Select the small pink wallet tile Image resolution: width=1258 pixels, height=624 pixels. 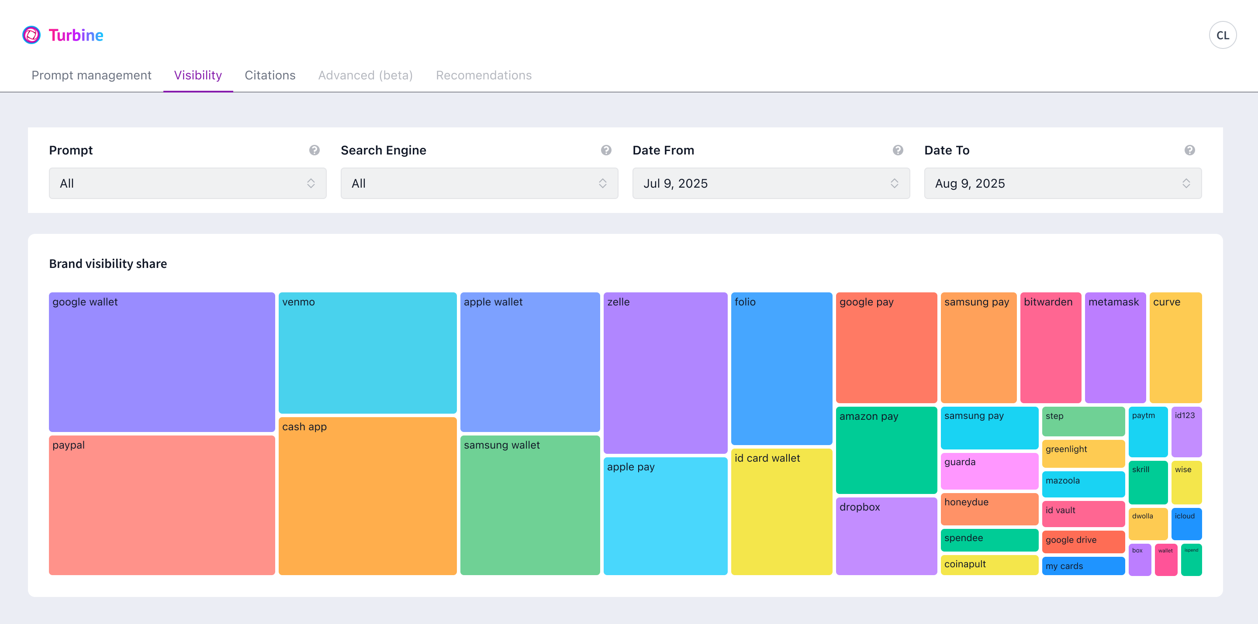tap(1166, 559)
